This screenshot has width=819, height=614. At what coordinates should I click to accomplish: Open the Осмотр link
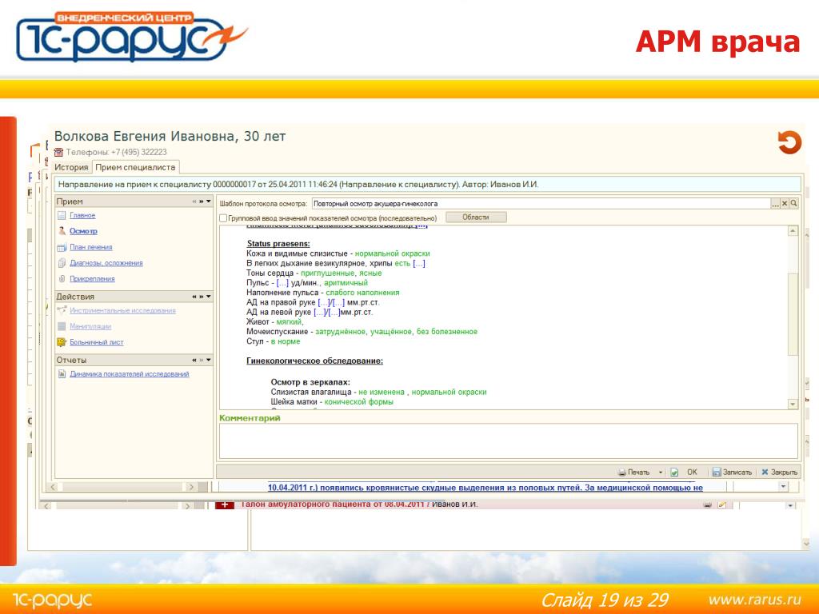point(83,231)
